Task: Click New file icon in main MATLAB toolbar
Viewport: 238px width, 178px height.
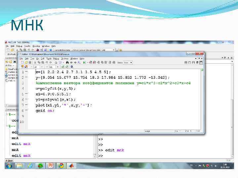Action: click(x=8, y=50)
